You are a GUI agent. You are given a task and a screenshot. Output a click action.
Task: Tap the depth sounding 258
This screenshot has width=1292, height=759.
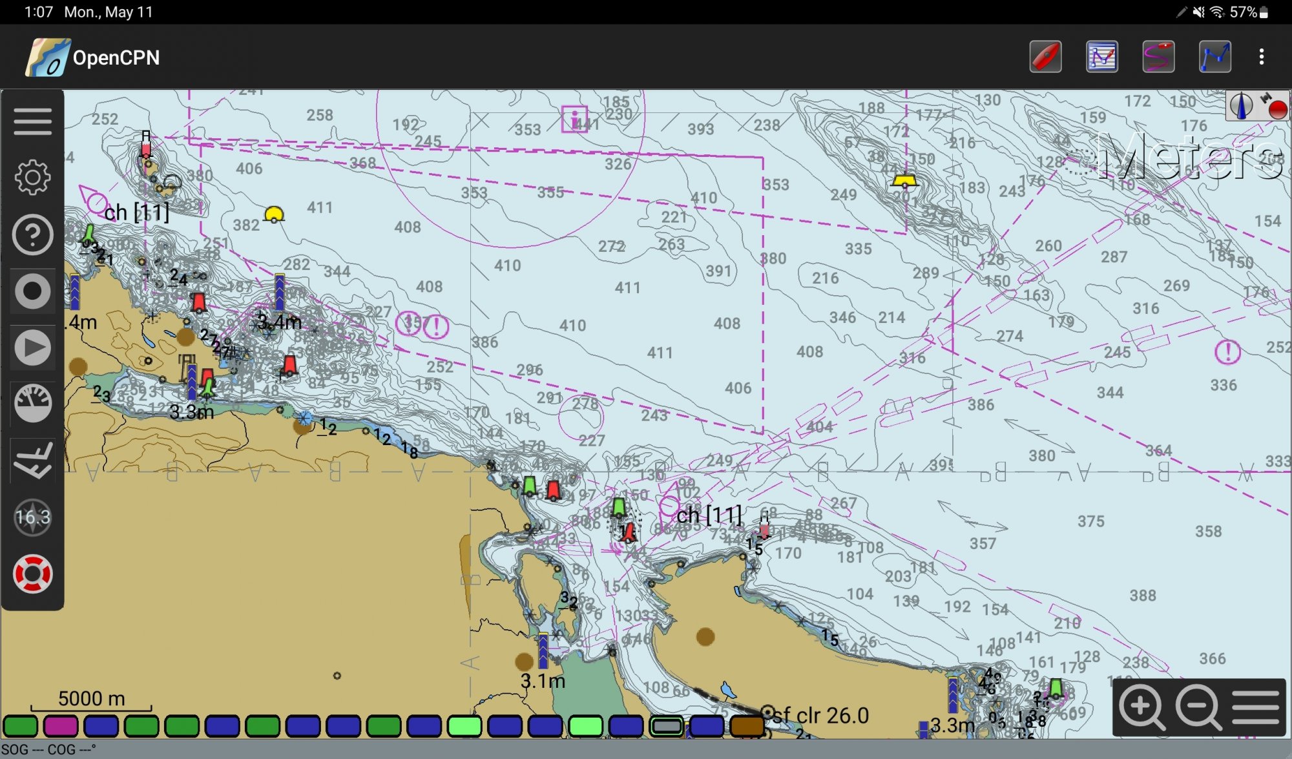(x=320, y=115)
